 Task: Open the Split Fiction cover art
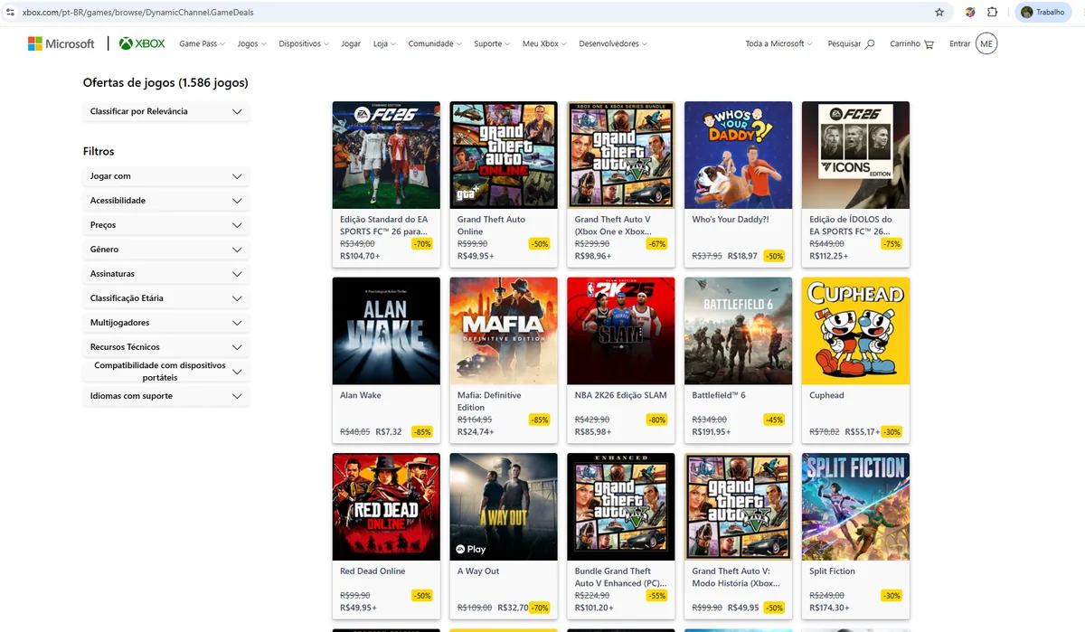[855, 506]
